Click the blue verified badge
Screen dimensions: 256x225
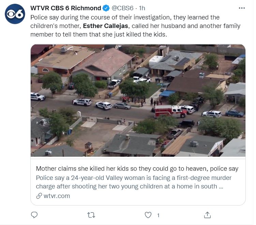click(106, 8)
